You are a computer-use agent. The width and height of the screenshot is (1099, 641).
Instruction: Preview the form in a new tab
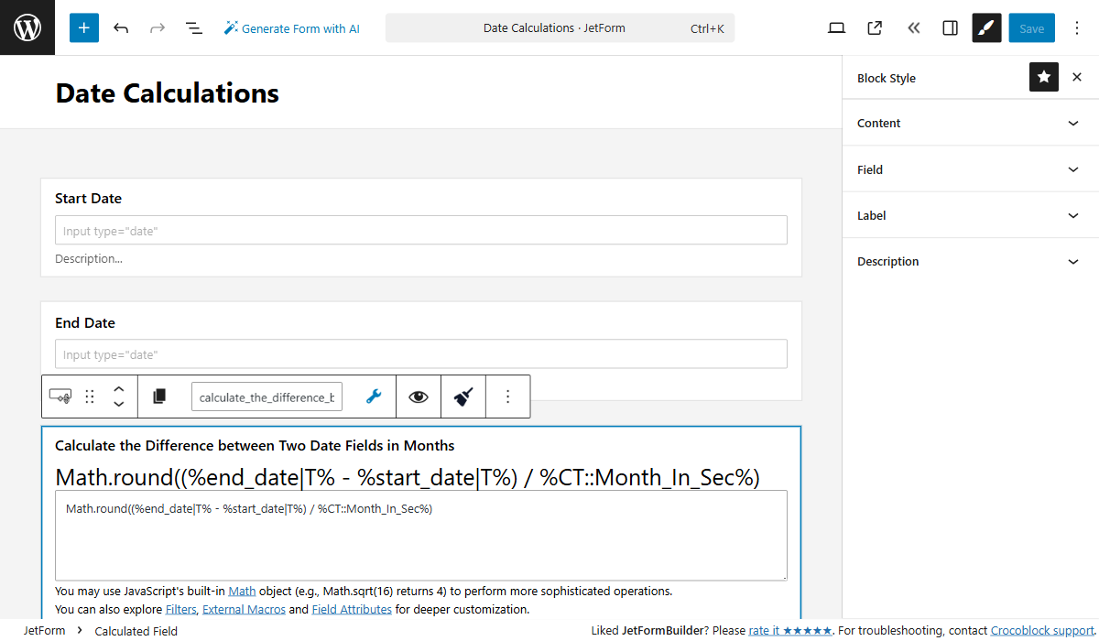pos(874,27)
